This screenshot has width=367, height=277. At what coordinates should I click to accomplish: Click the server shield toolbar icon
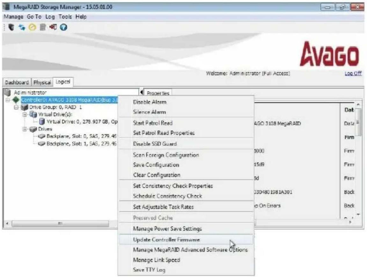tap(11, 27)
